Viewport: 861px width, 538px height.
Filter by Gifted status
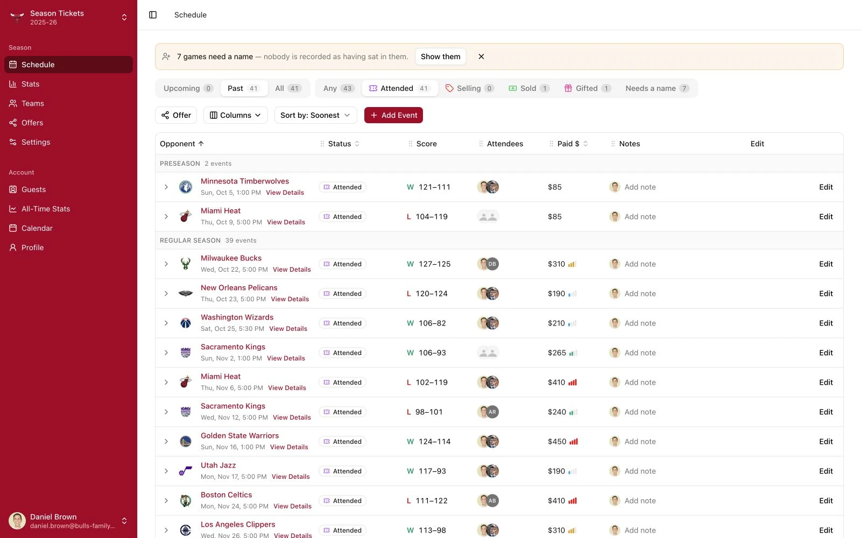(588, 88)
